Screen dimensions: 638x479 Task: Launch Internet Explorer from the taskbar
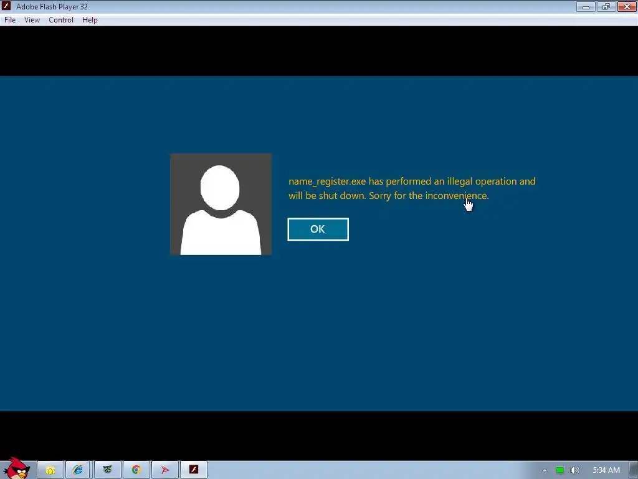click(78, 470)
